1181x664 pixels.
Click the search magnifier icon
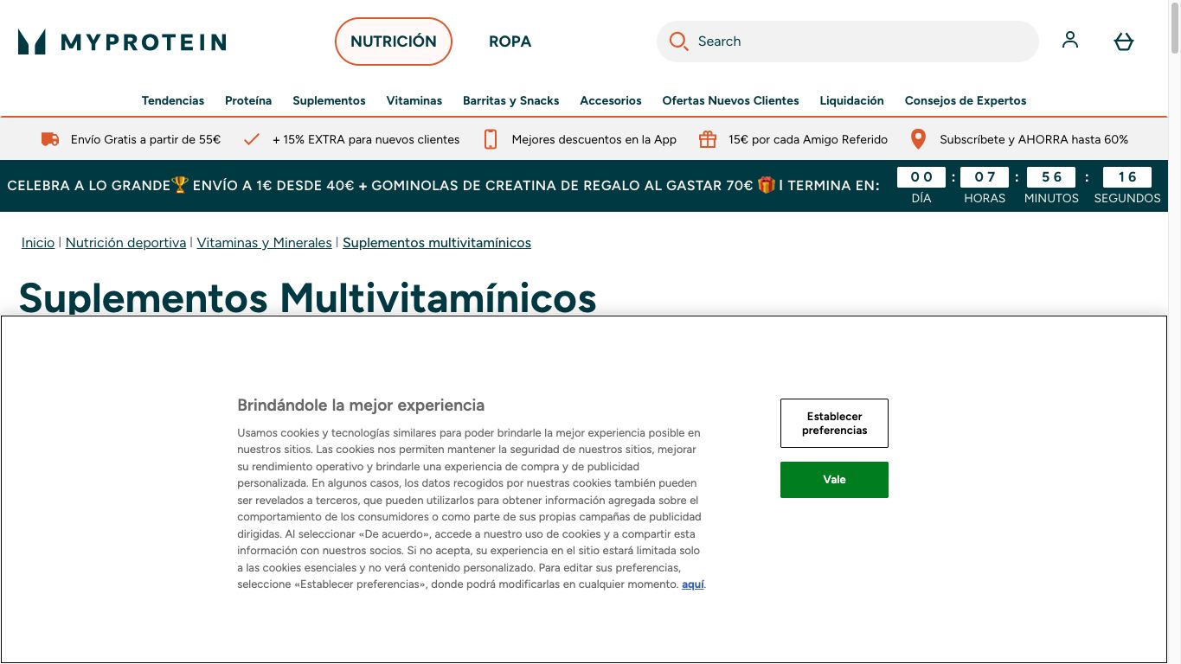click(679, 41)
